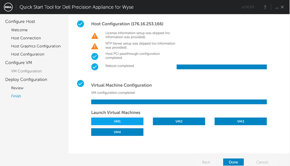Image resolution: width=290 pixels, height=166 pixels.
Task: Click the Deploy Configuration section heading
Action: point(26,80)
